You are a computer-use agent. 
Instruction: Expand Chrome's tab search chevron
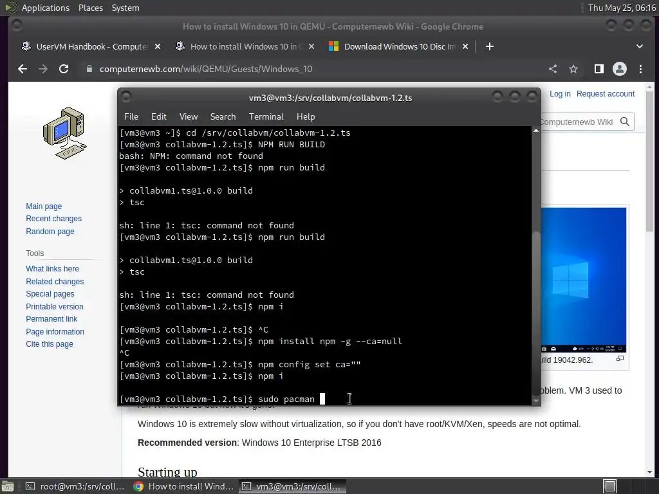pos(639,46)
